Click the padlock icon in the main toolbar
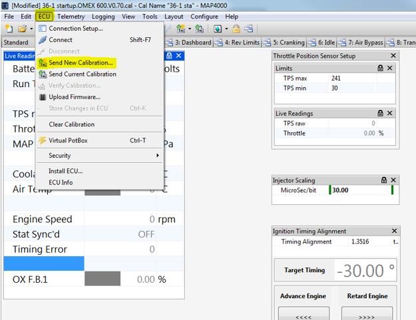Screen dimensions: 416x320 236,29
